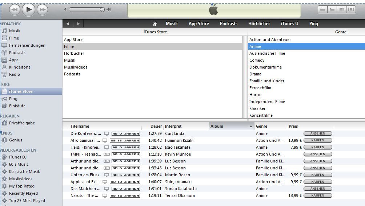Select the Horror genre

(256, 95)
